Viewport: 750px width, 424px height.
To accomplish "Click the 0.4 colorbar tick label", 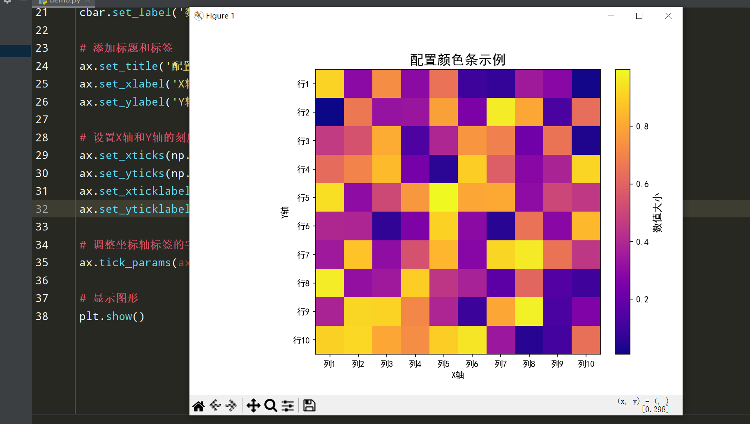I will pos(642,242).
